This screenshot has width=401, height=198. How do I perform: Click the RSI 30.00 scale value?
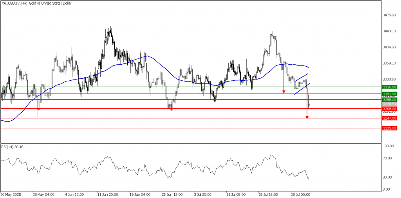[388, 177]
